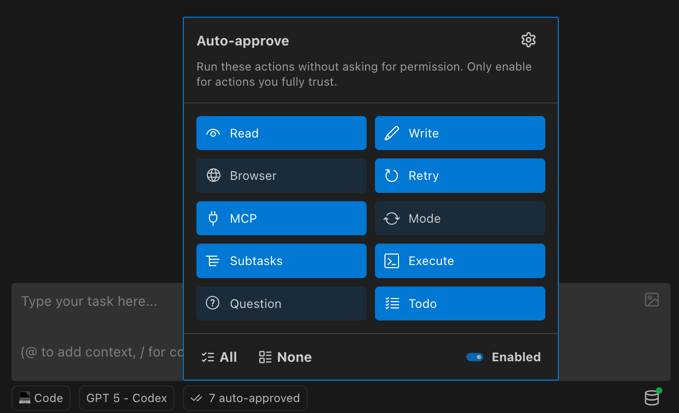Click the hierarchy icon on Subtasks

213,261
